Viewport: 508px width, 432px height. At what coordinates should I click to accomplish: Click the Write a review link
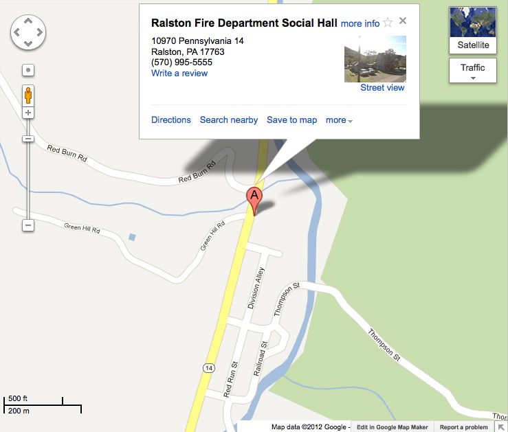(179, 73)
